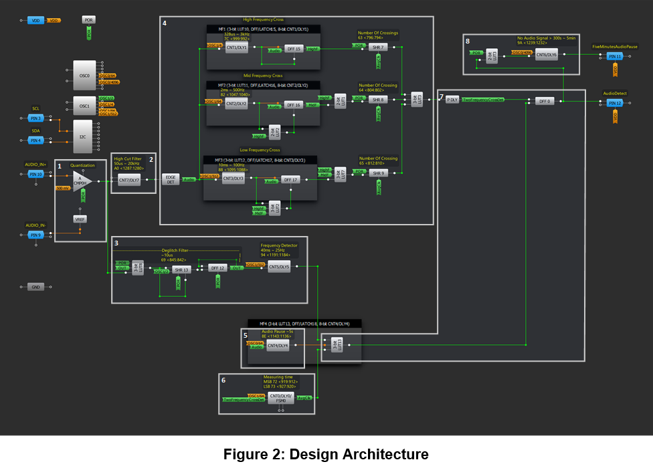
Task: Select the VREF block
Action: pos(81,219)
